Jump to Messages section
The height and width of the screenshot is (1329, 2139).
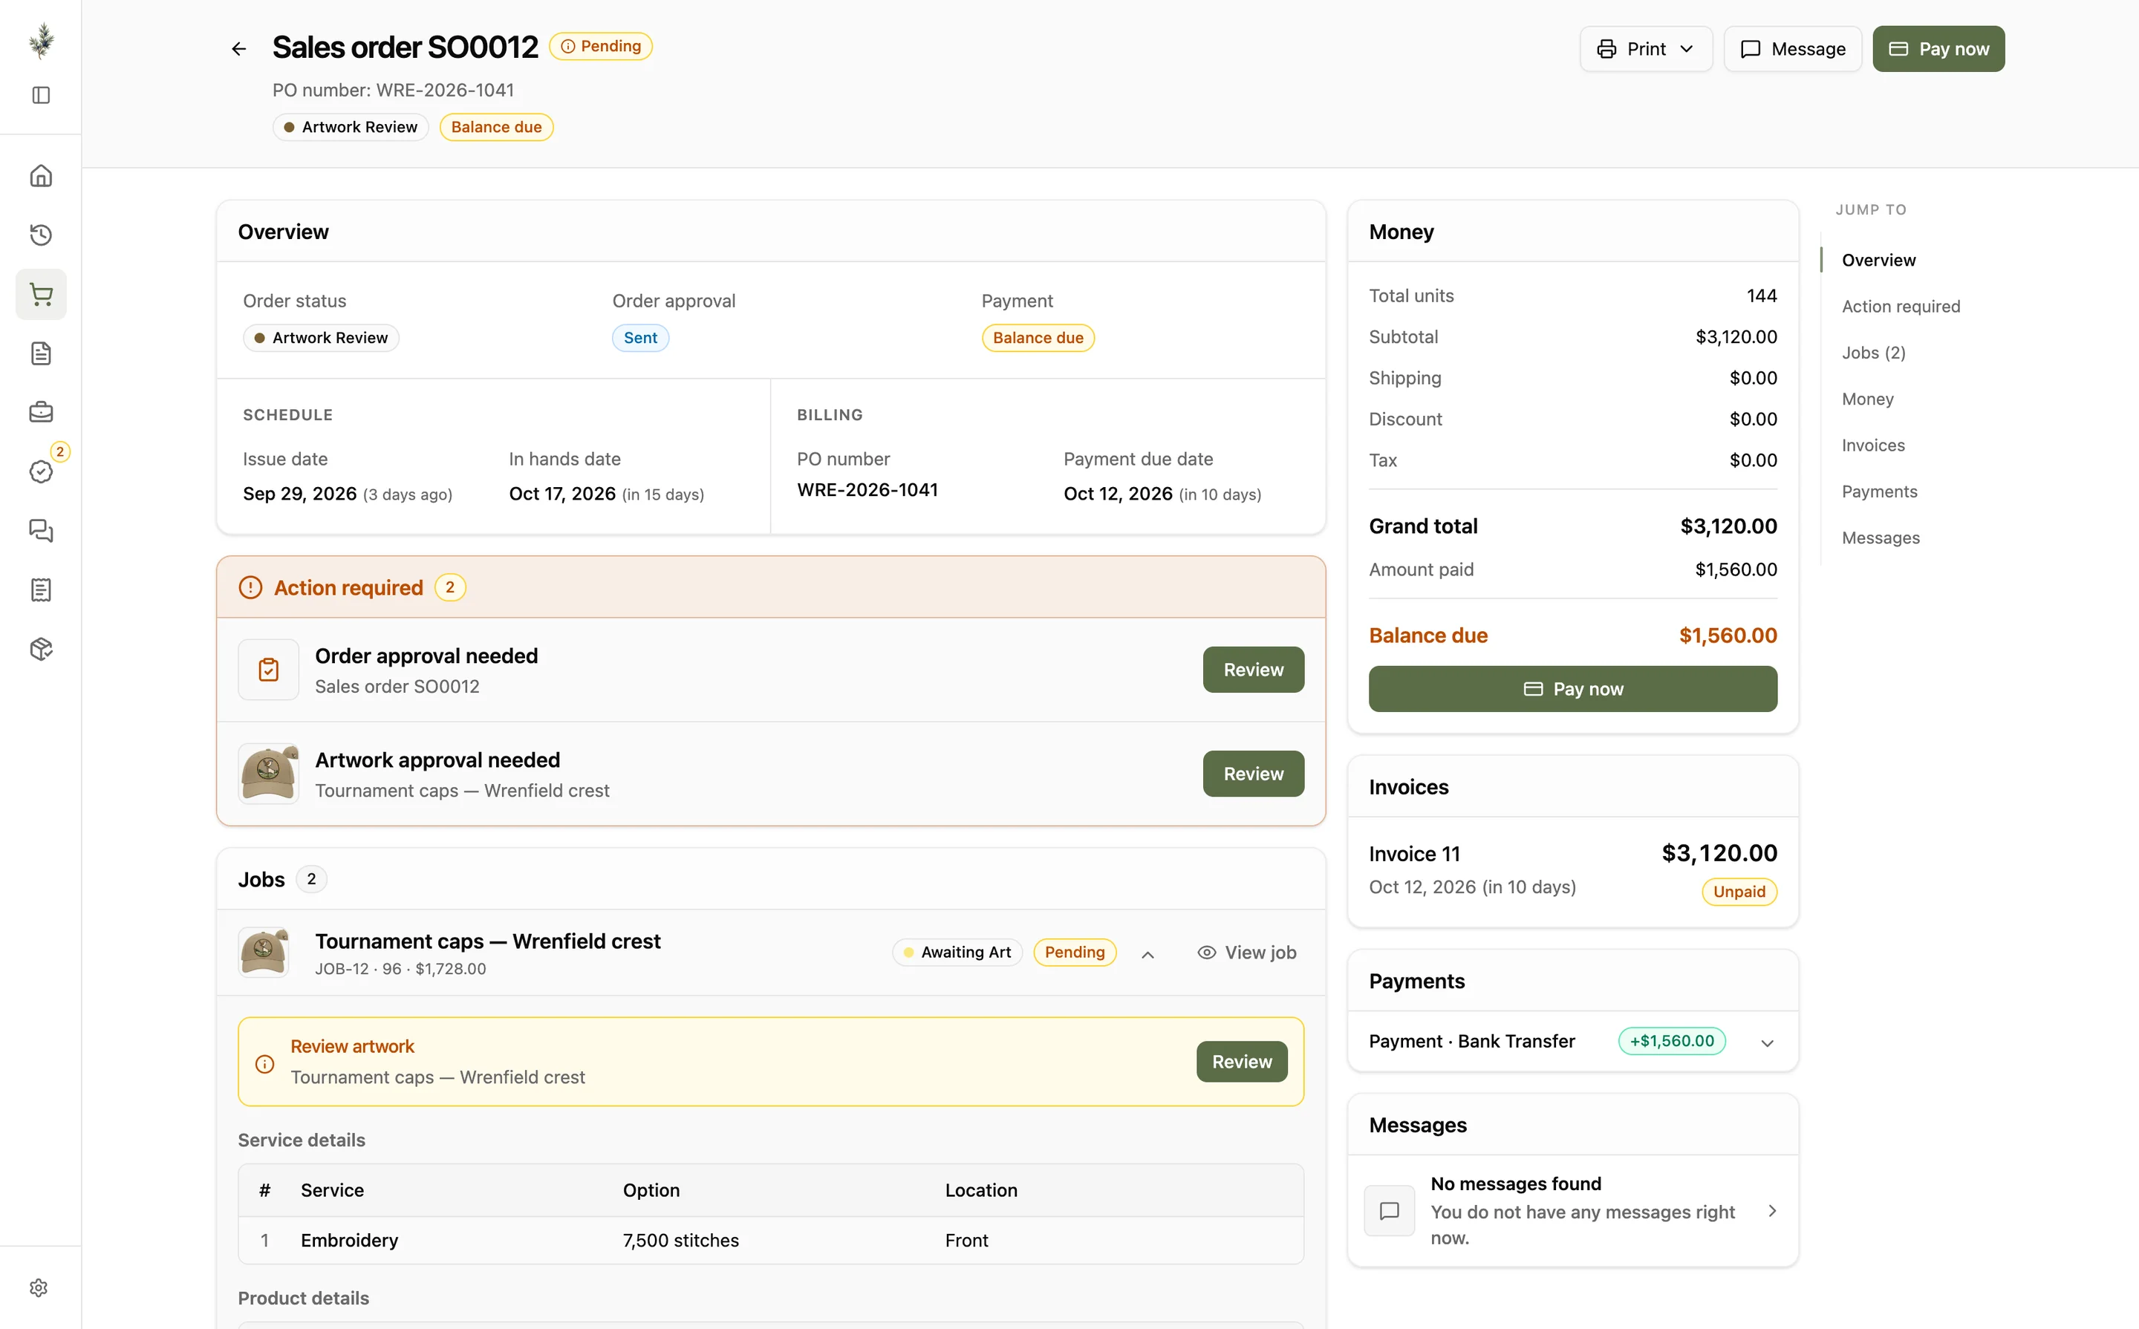(x=1881, y=538)
